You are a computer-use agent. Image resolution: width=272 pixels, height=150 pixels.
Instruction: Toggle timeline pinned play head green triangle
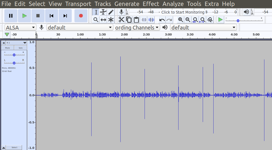tap(7, 34)
